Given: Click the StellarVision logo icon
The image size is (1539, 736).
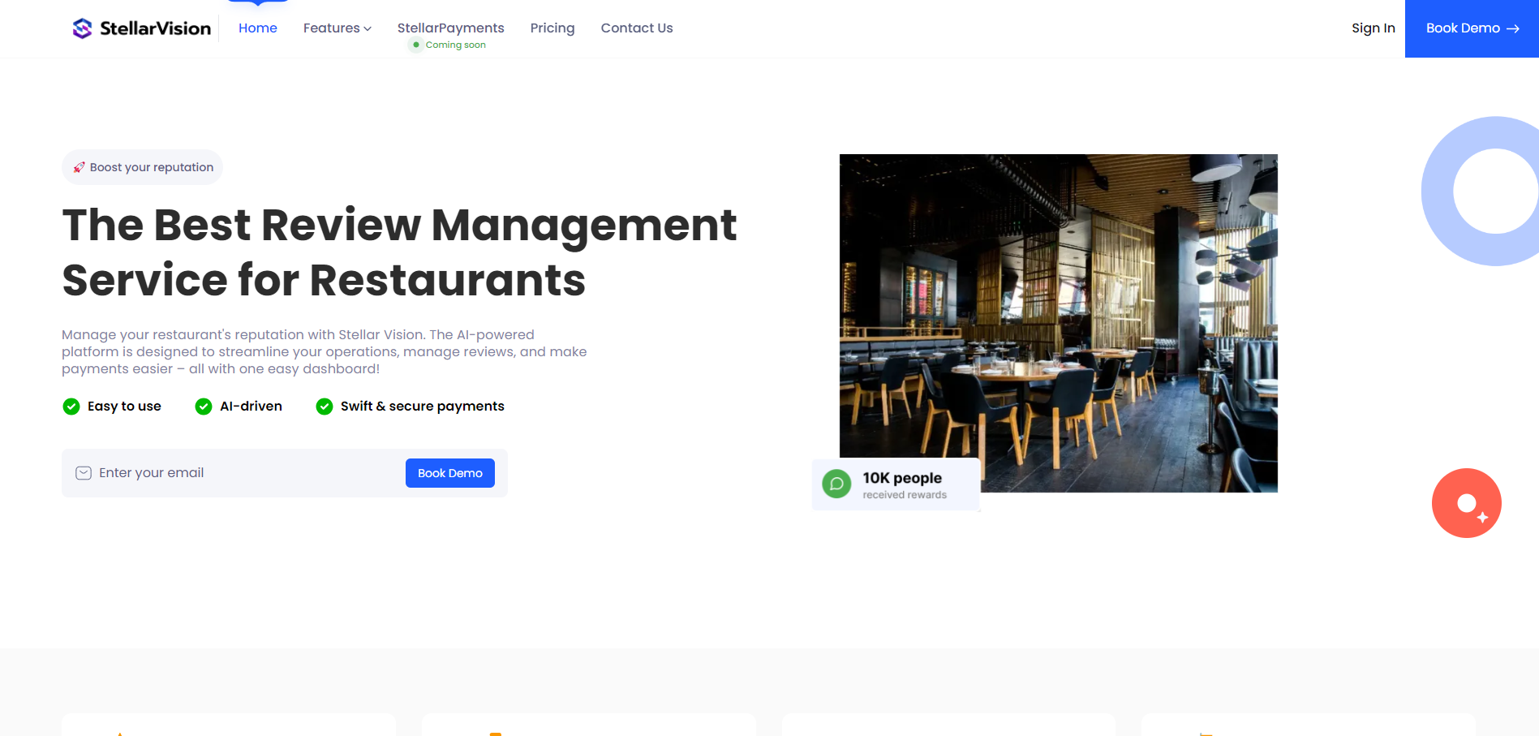Looking at the screenshot, I should pos(82,28).
